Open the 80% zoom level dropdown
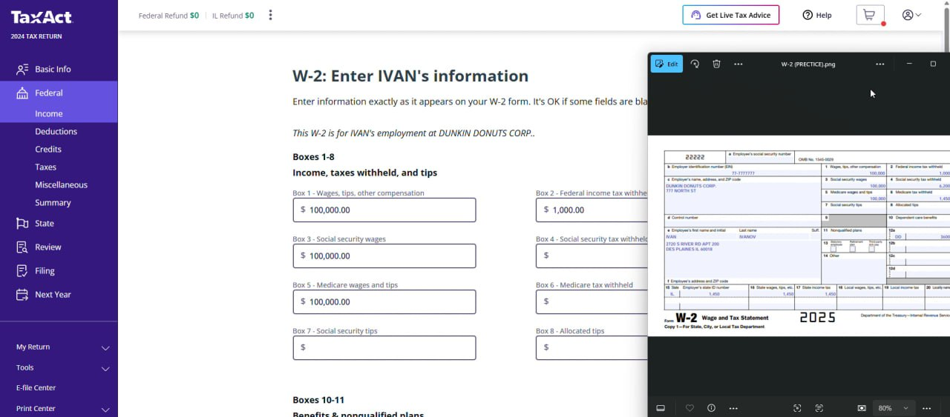950x417 pixels. tap(893, 408)
